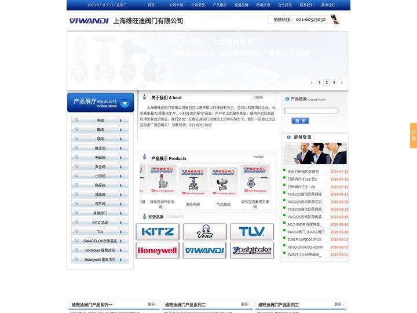Expand the 闸阀 category arrow

(x=120, y=121)
